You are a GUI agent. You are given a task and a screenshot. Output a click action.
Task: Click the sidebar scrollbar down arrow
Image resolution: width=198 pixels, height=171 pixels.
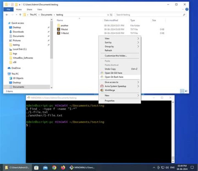pos(51,88)
